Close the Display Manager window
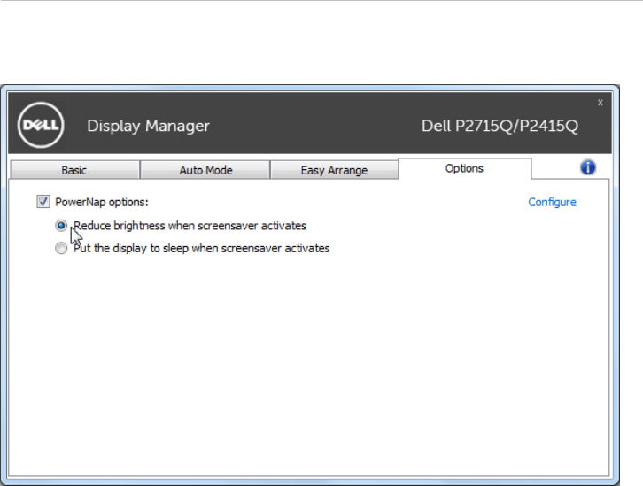The image size is (643, 486). pyautogui.click(x=600, y=103)
